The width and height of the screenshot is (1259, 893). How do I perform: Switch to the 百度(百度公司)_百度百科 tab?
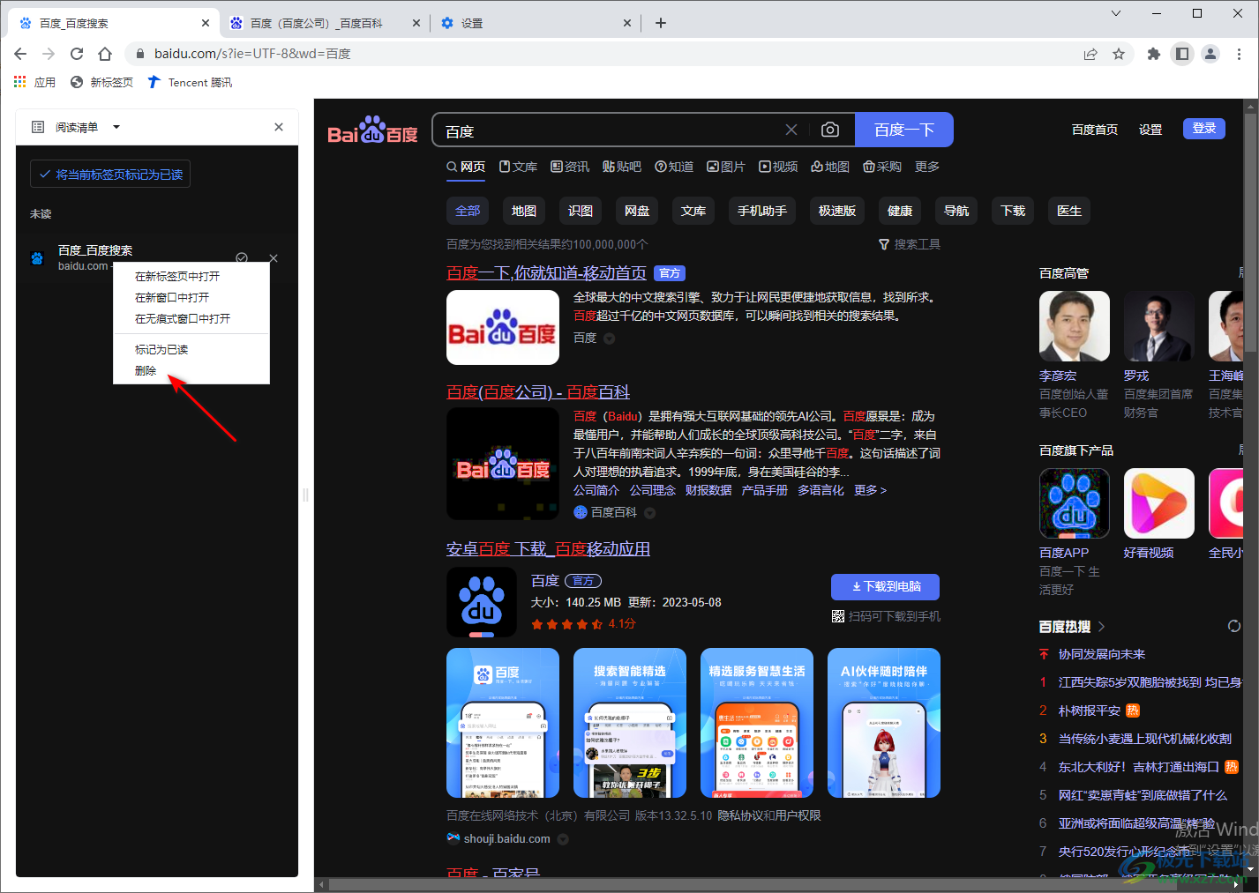coord(325,23)
